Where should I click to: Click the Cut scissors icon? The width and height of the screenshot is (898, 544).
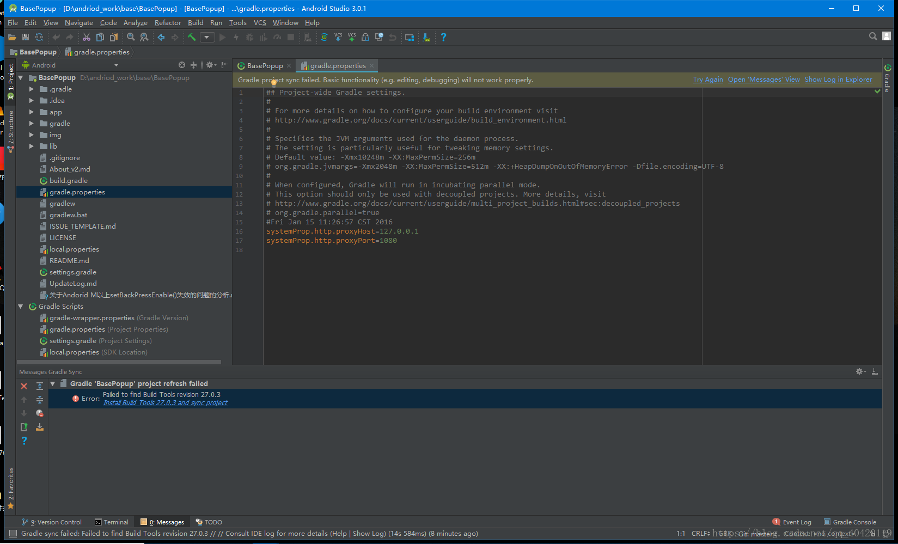coord(87,37)
